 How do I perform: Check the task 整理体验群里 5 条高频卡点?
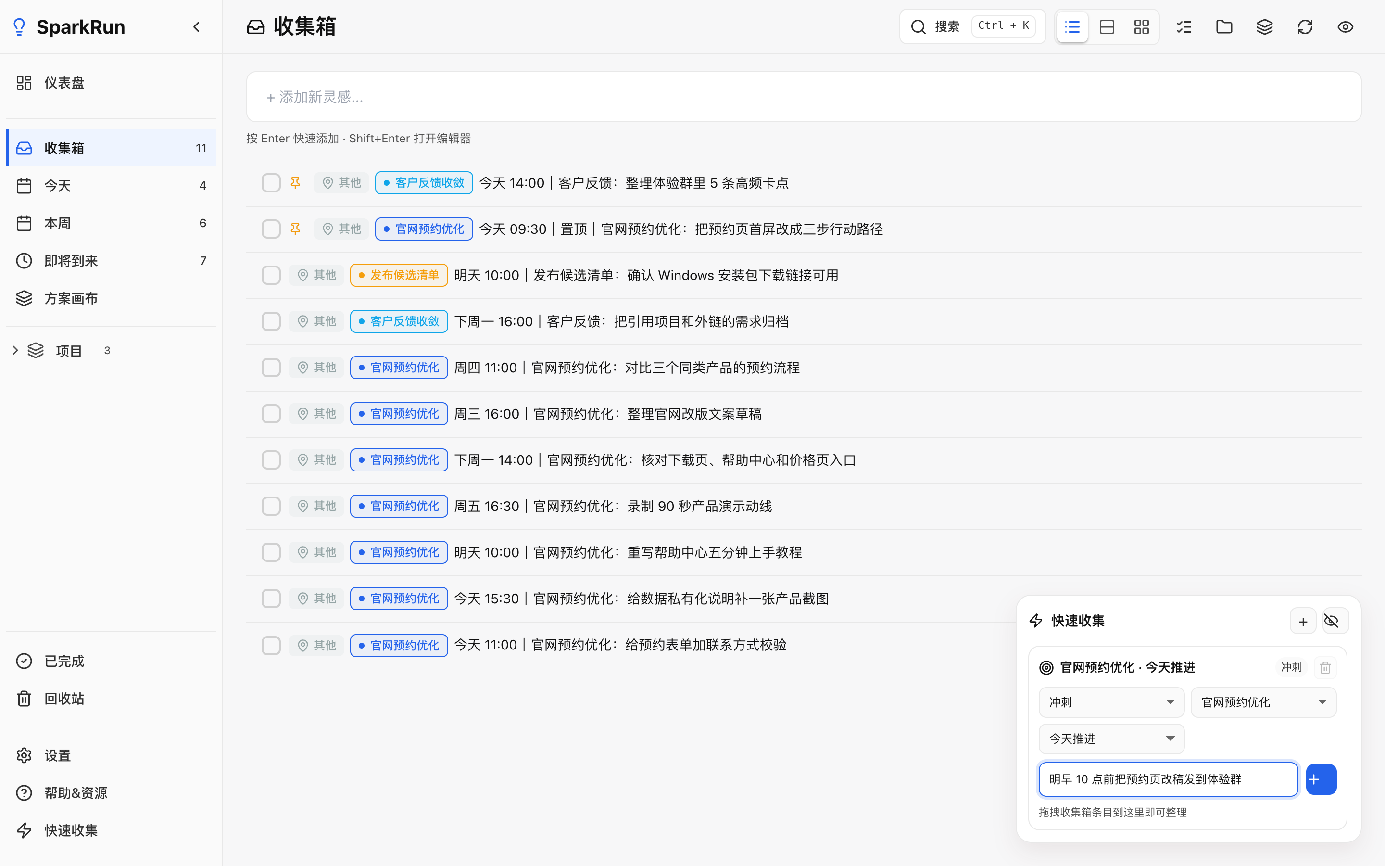tap(271, 183)
